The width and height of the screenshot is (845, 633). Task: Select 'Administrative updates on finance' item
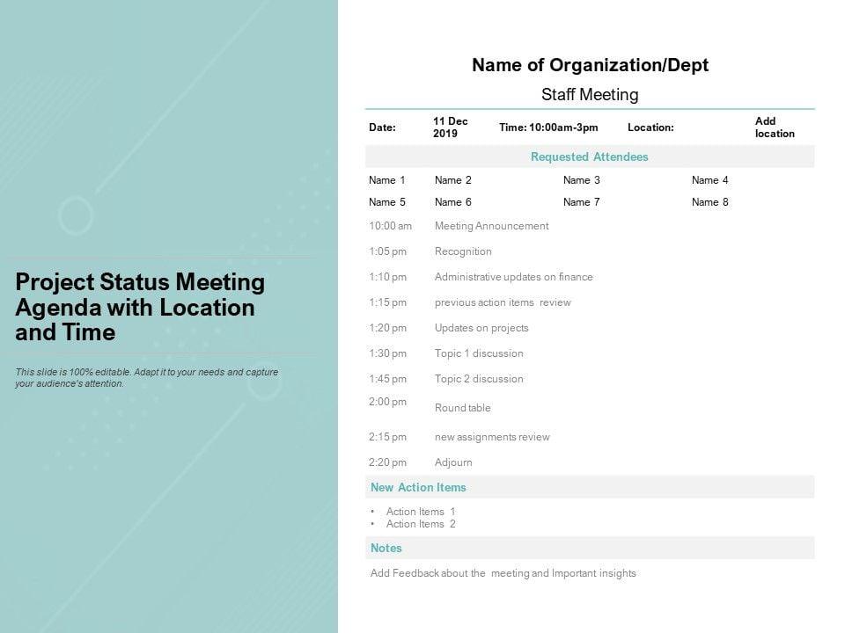(513, 277)
